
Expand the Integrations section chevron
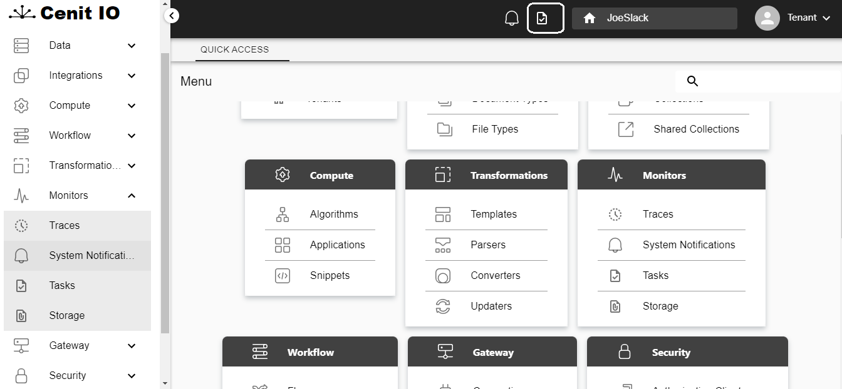point(132,76)
